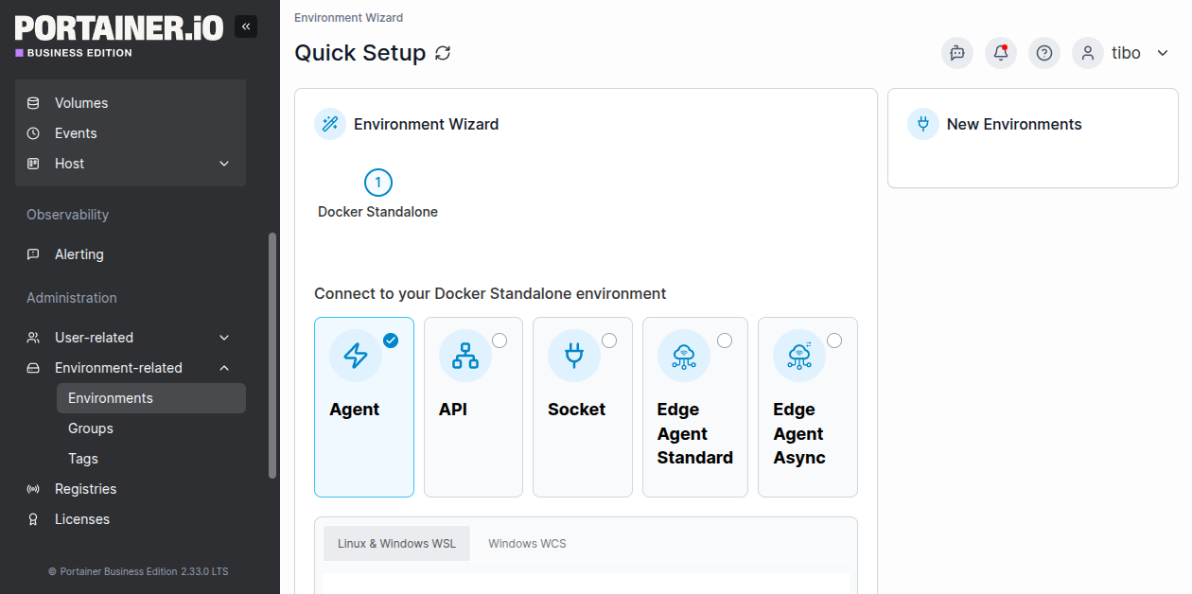The image size is (1192, 594).
Task: Click the user avatar icon
Action: [x=1088, y=53]
